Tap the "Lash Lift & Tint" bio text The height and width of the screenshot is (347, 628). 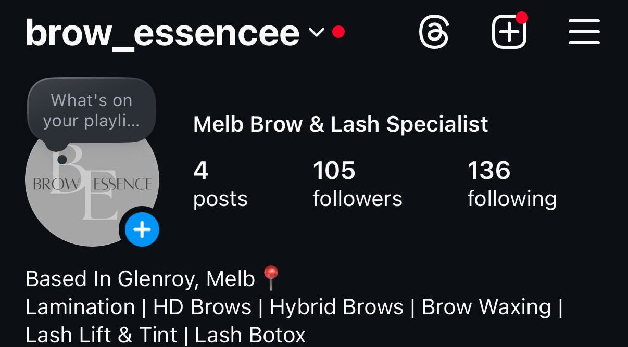pos(102,335)
